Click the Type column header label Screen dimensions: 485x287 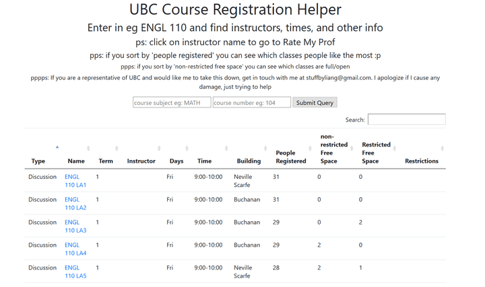(38, 161)
